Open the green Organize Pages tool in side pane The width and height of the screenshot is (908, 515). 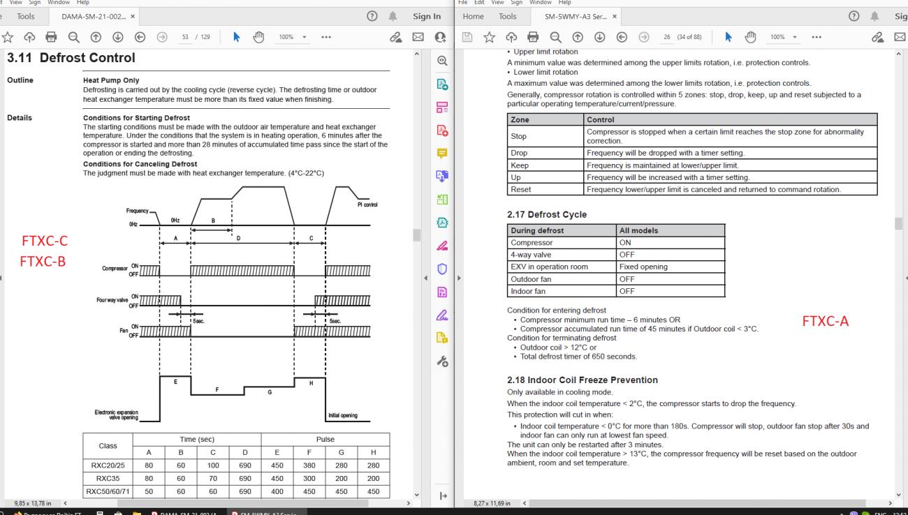(x=441, y=200)
